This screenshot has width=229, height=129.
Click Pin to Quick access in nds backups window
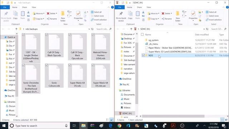coord(6,16)
